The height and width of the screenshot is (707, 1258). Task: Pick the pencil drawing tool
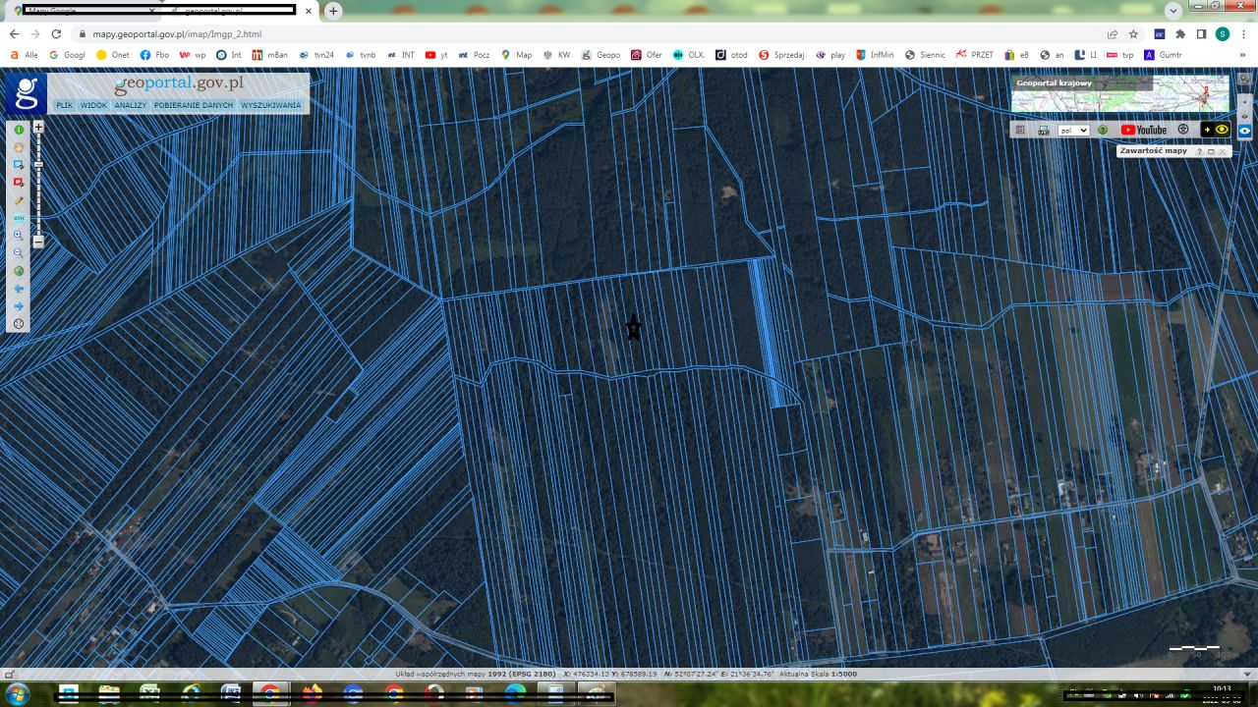19,200
